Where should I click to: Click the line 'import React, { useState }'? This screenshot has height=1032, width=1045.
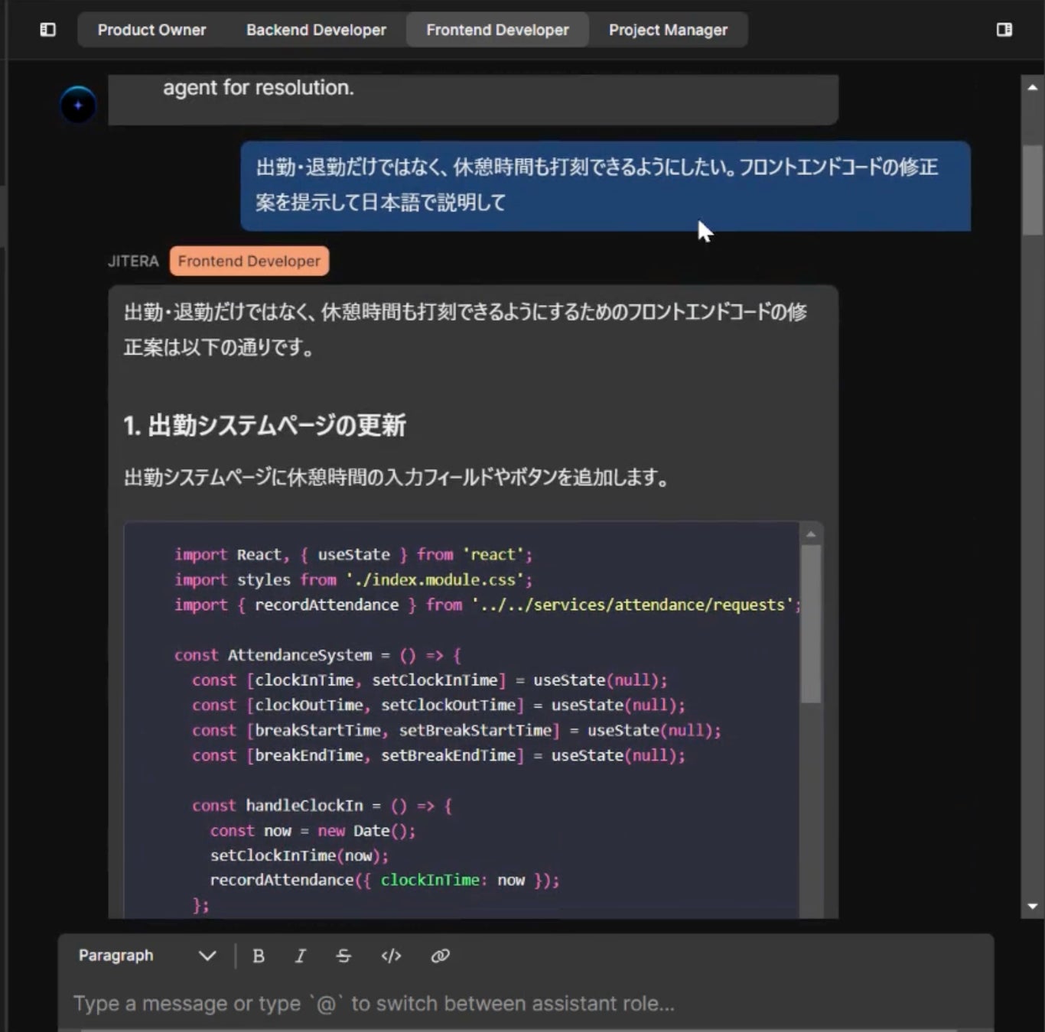(x=353, y=554)
